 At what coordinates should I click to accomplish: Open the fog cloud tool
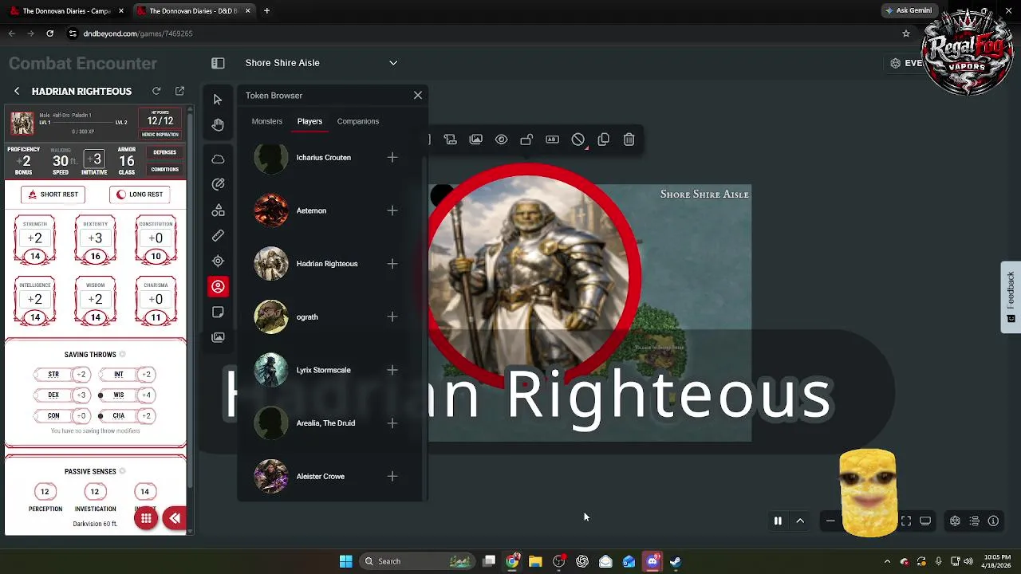[x=218, y=159]
